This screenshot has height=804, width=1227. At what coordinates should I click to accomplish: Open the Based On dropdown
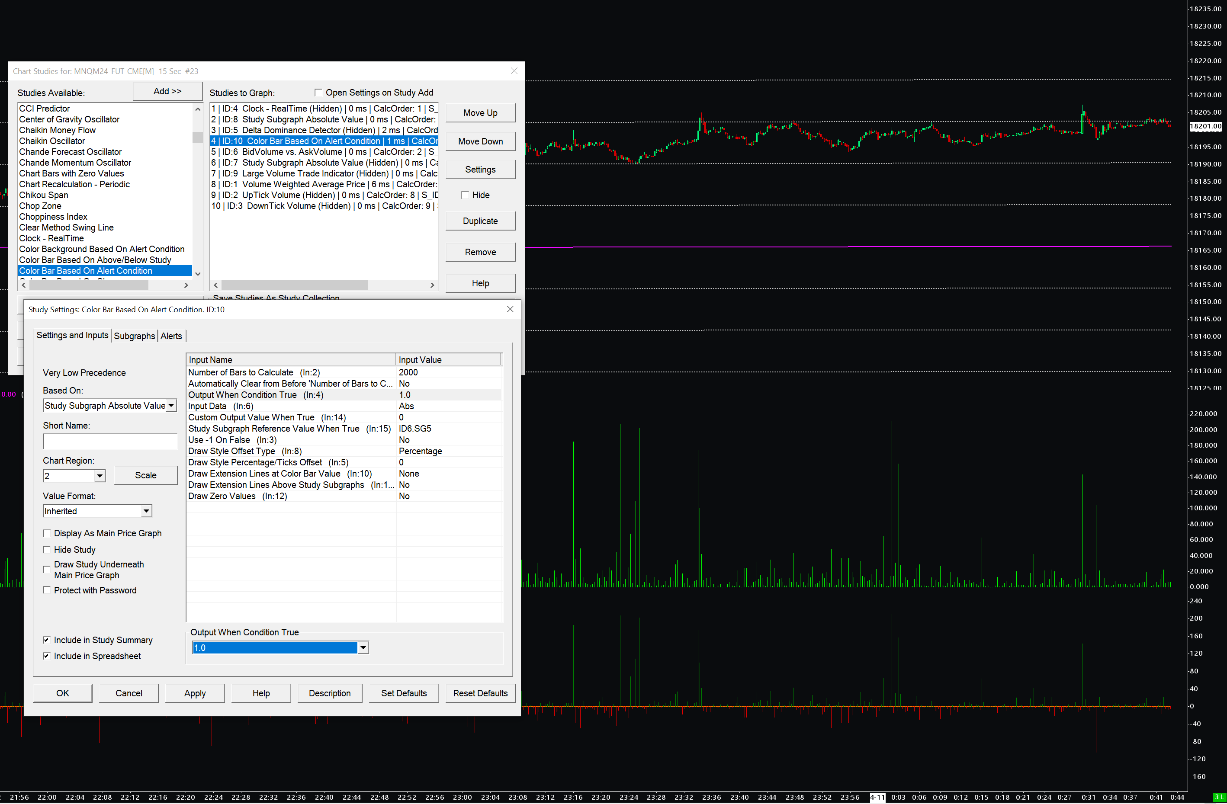click(170, 406)
